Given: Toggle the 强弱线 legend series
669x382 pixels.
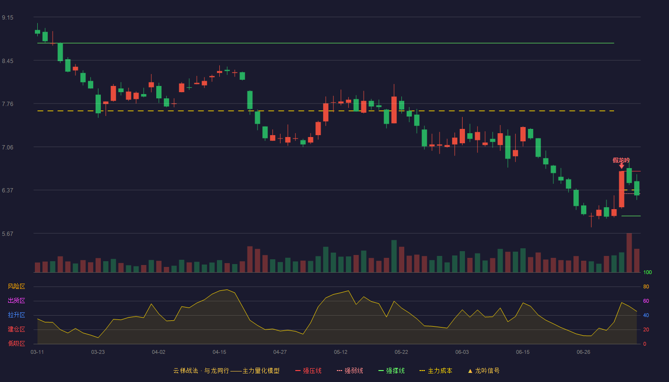Looking at the screenshot, I should coord(350,371).
